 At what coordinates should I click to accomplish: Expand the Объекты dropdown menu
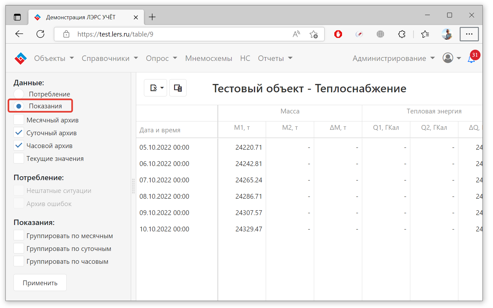(x=54, y=58)
